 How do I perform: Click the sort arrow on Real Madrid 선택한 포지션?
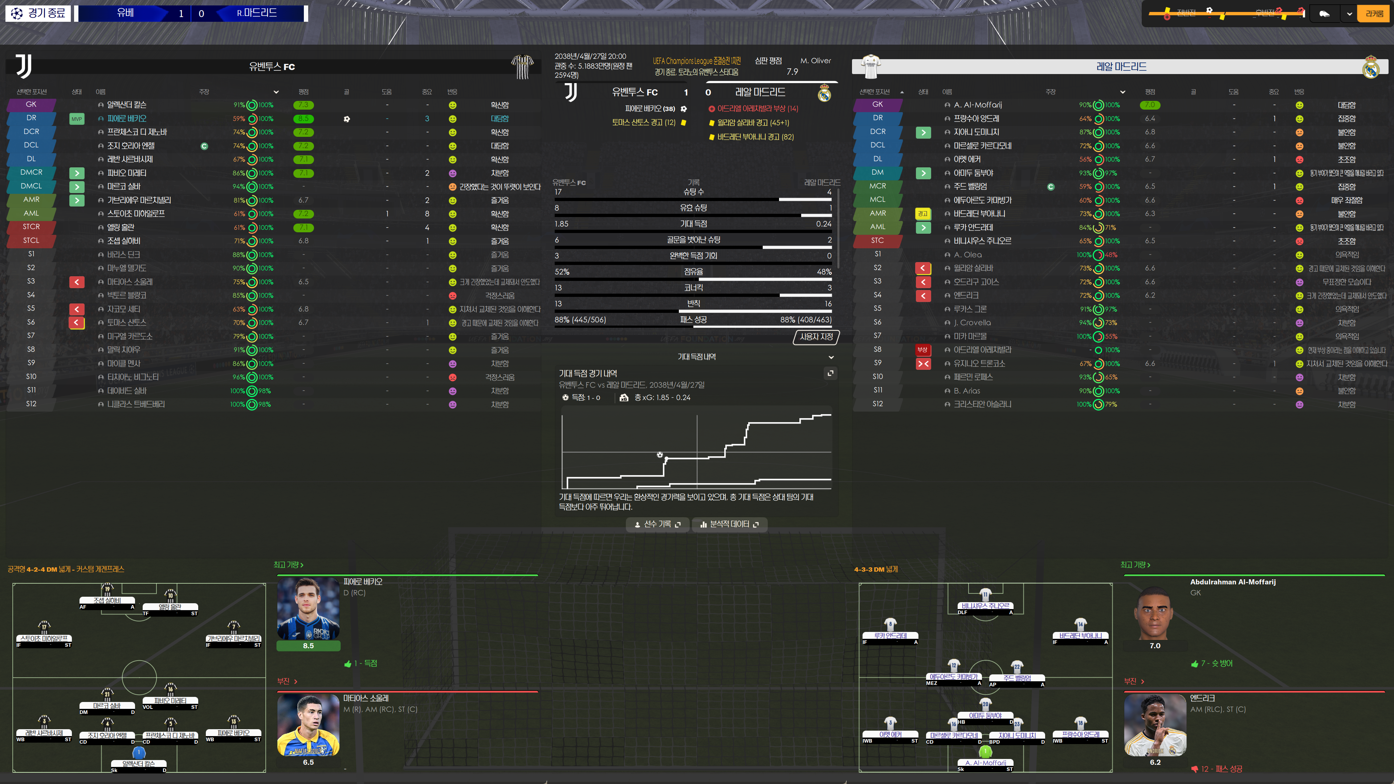(901, 92)
